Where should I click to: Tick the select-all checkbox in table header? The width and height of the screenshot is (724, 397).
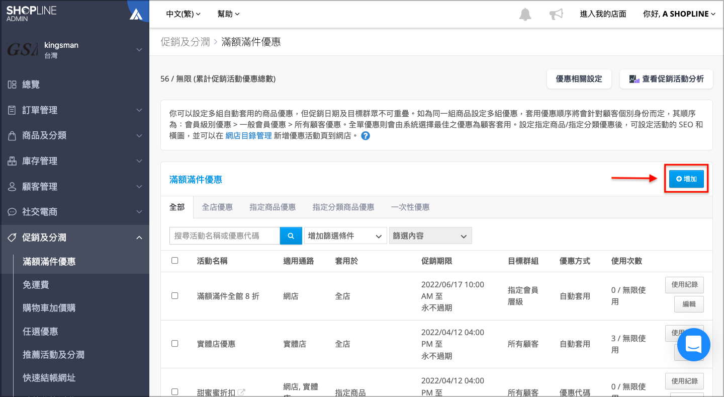pos(175,261)
